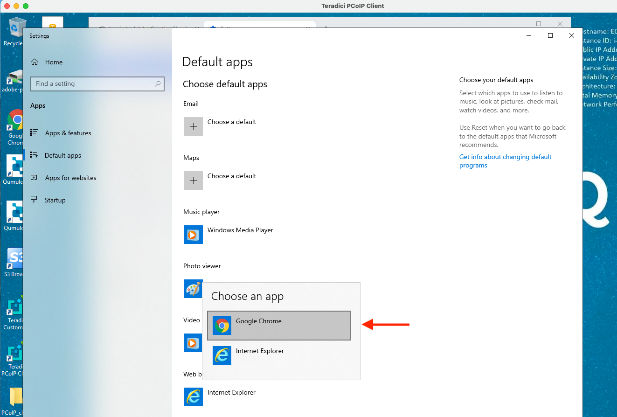Open Get info about changing default programs

click(506, 161)
